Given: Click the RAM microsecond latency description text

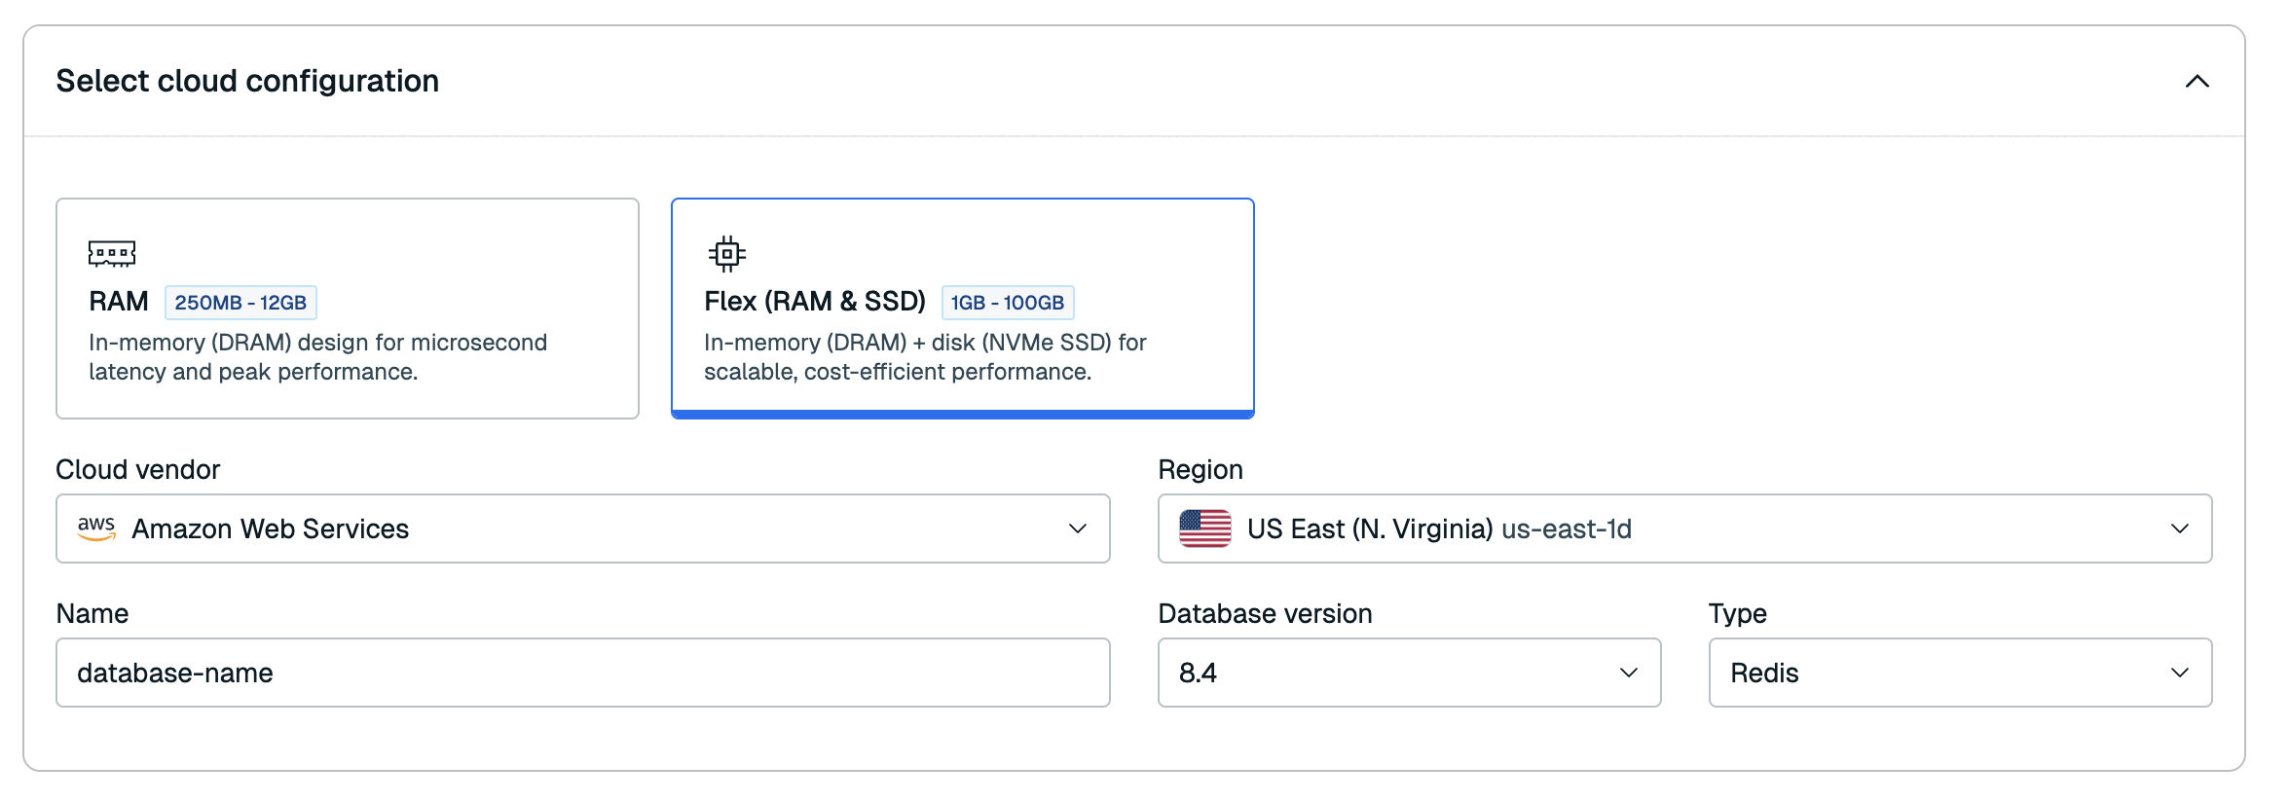Looking at the screenshot, I should pyautogui.click(x=317, y=357).
